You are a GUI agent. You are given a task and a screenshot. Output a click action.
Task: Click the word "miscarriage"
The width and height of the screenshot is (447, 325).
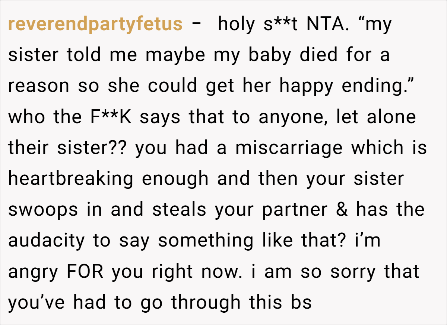[288, 148]
